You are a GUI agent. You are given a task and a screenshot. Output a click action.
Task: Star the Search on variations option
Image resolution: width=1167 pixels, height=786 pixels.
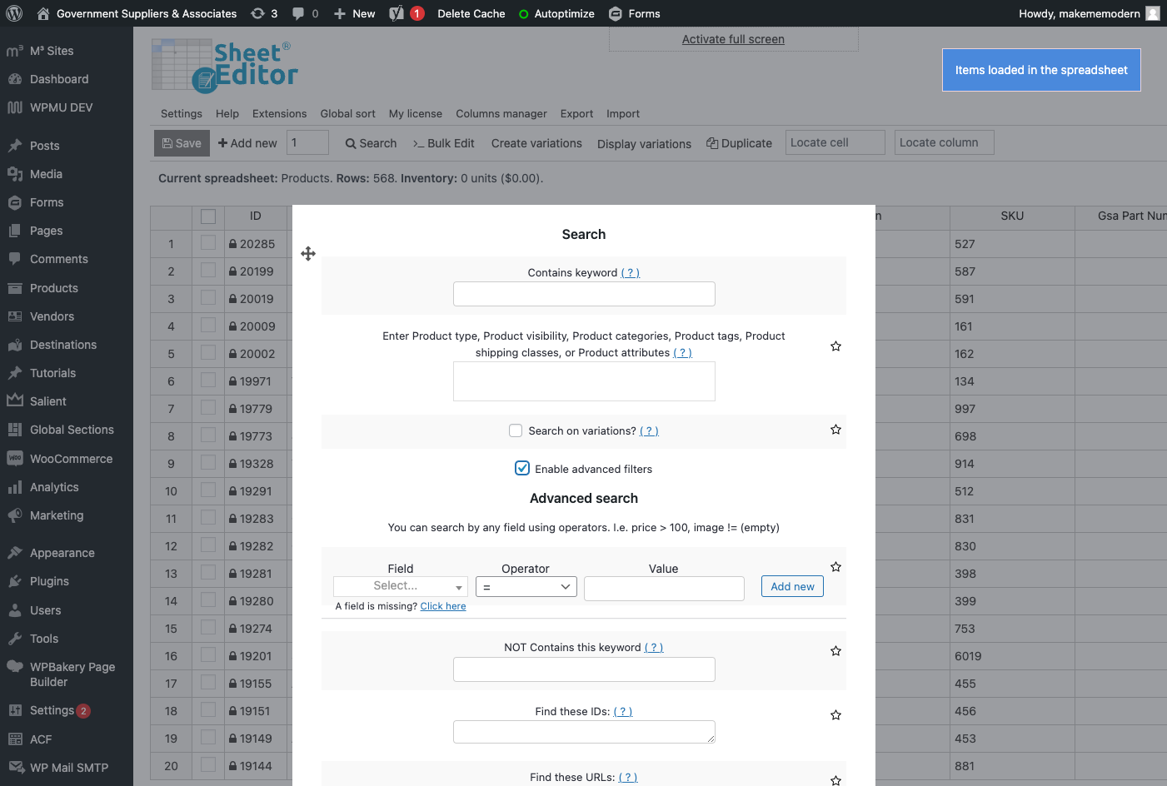coord(835,430)
